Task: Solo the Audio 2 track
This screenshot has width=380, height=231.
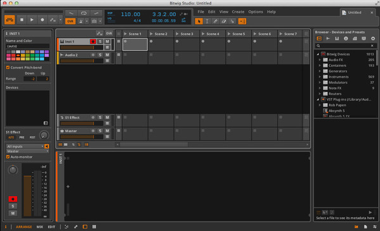Action: click(x=100, y=55)
